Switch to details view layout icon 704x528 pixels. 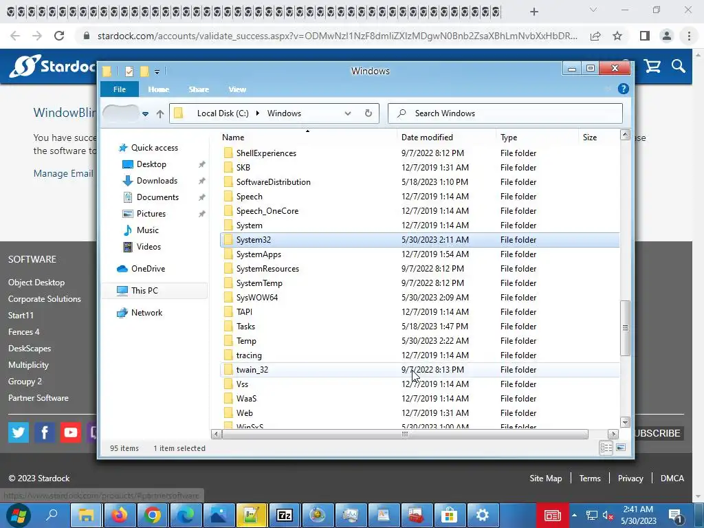tap(606, 448)
